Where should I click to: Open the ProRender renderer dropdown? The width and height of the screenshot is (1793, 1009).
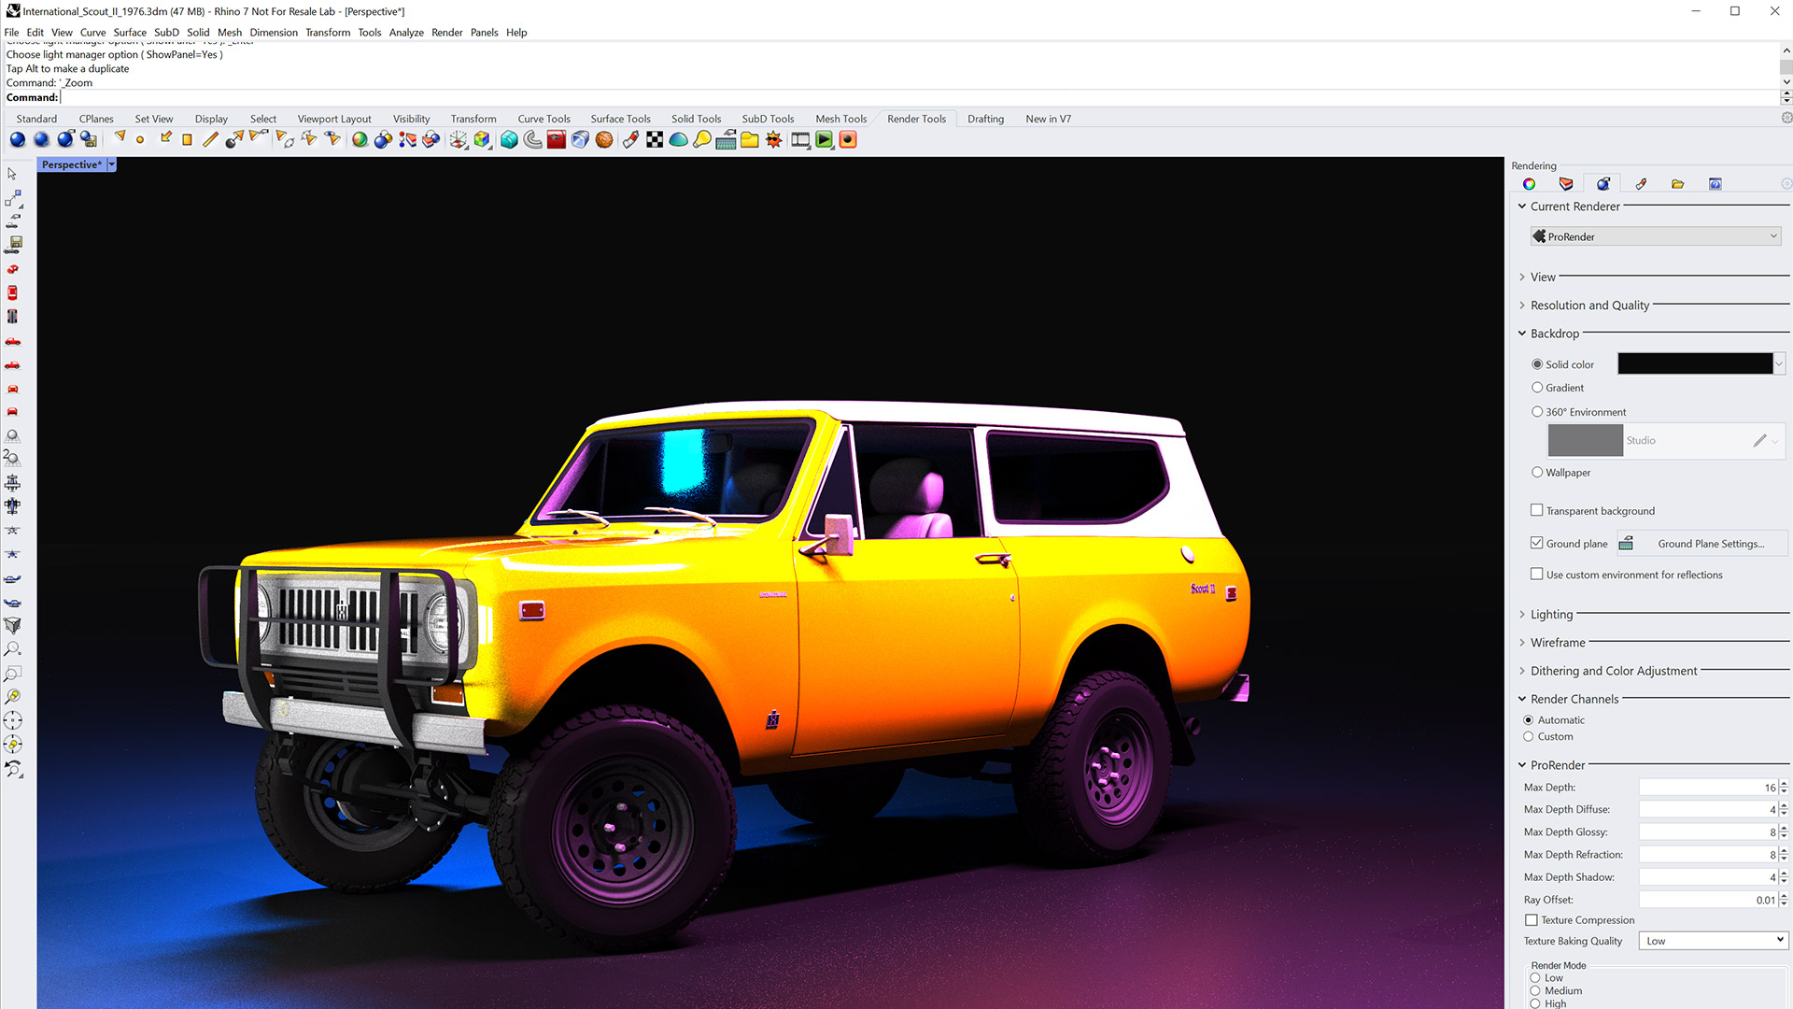pyautogui.click(x=1654, y=236)
